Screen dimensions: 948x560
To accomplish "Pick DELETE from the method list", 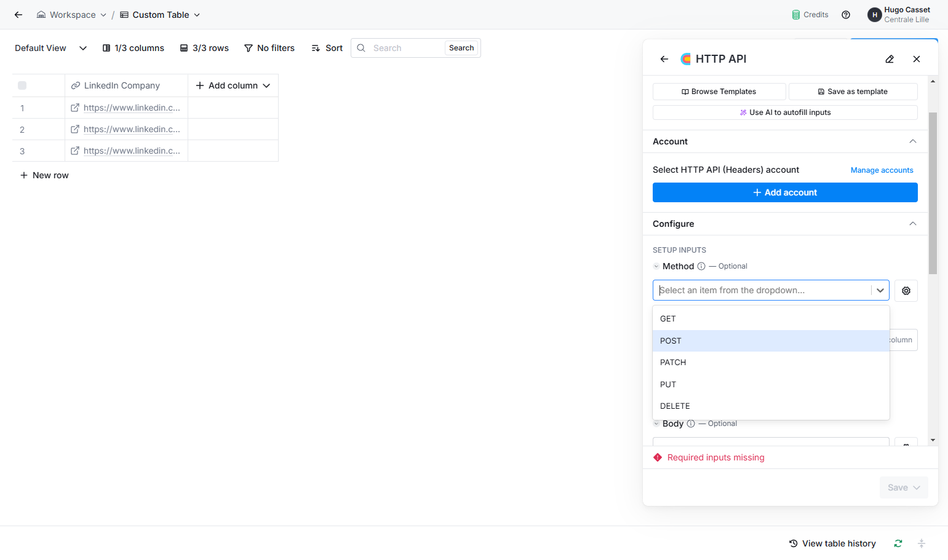I will pyautogui.click(x=771, y=406).
